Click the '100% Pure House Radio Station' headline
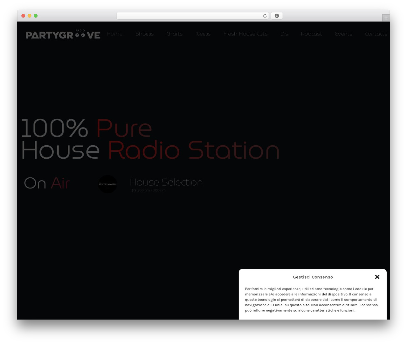This screenshot has width=407, height=344. click(150, 139)
